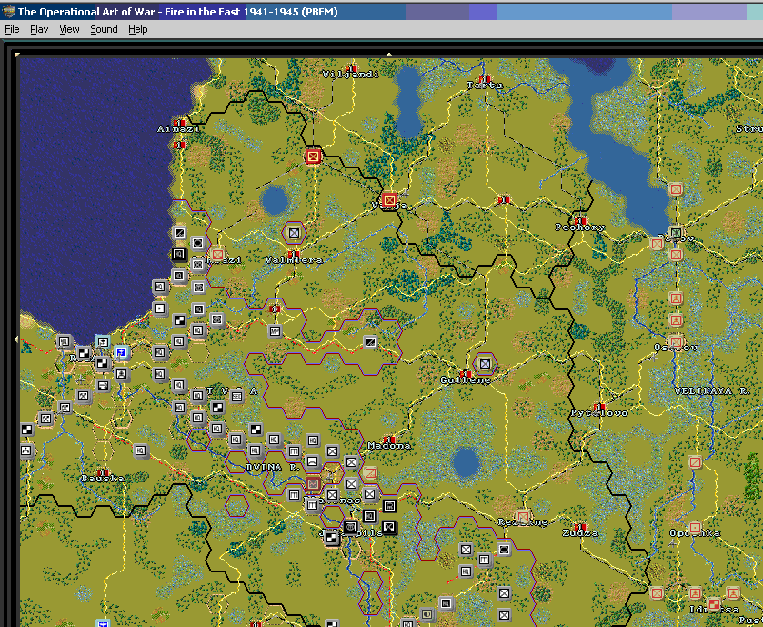The image size is (763, 627).
Task: Select the checkered counter on Jekabpils
Action: pos(331,538)
